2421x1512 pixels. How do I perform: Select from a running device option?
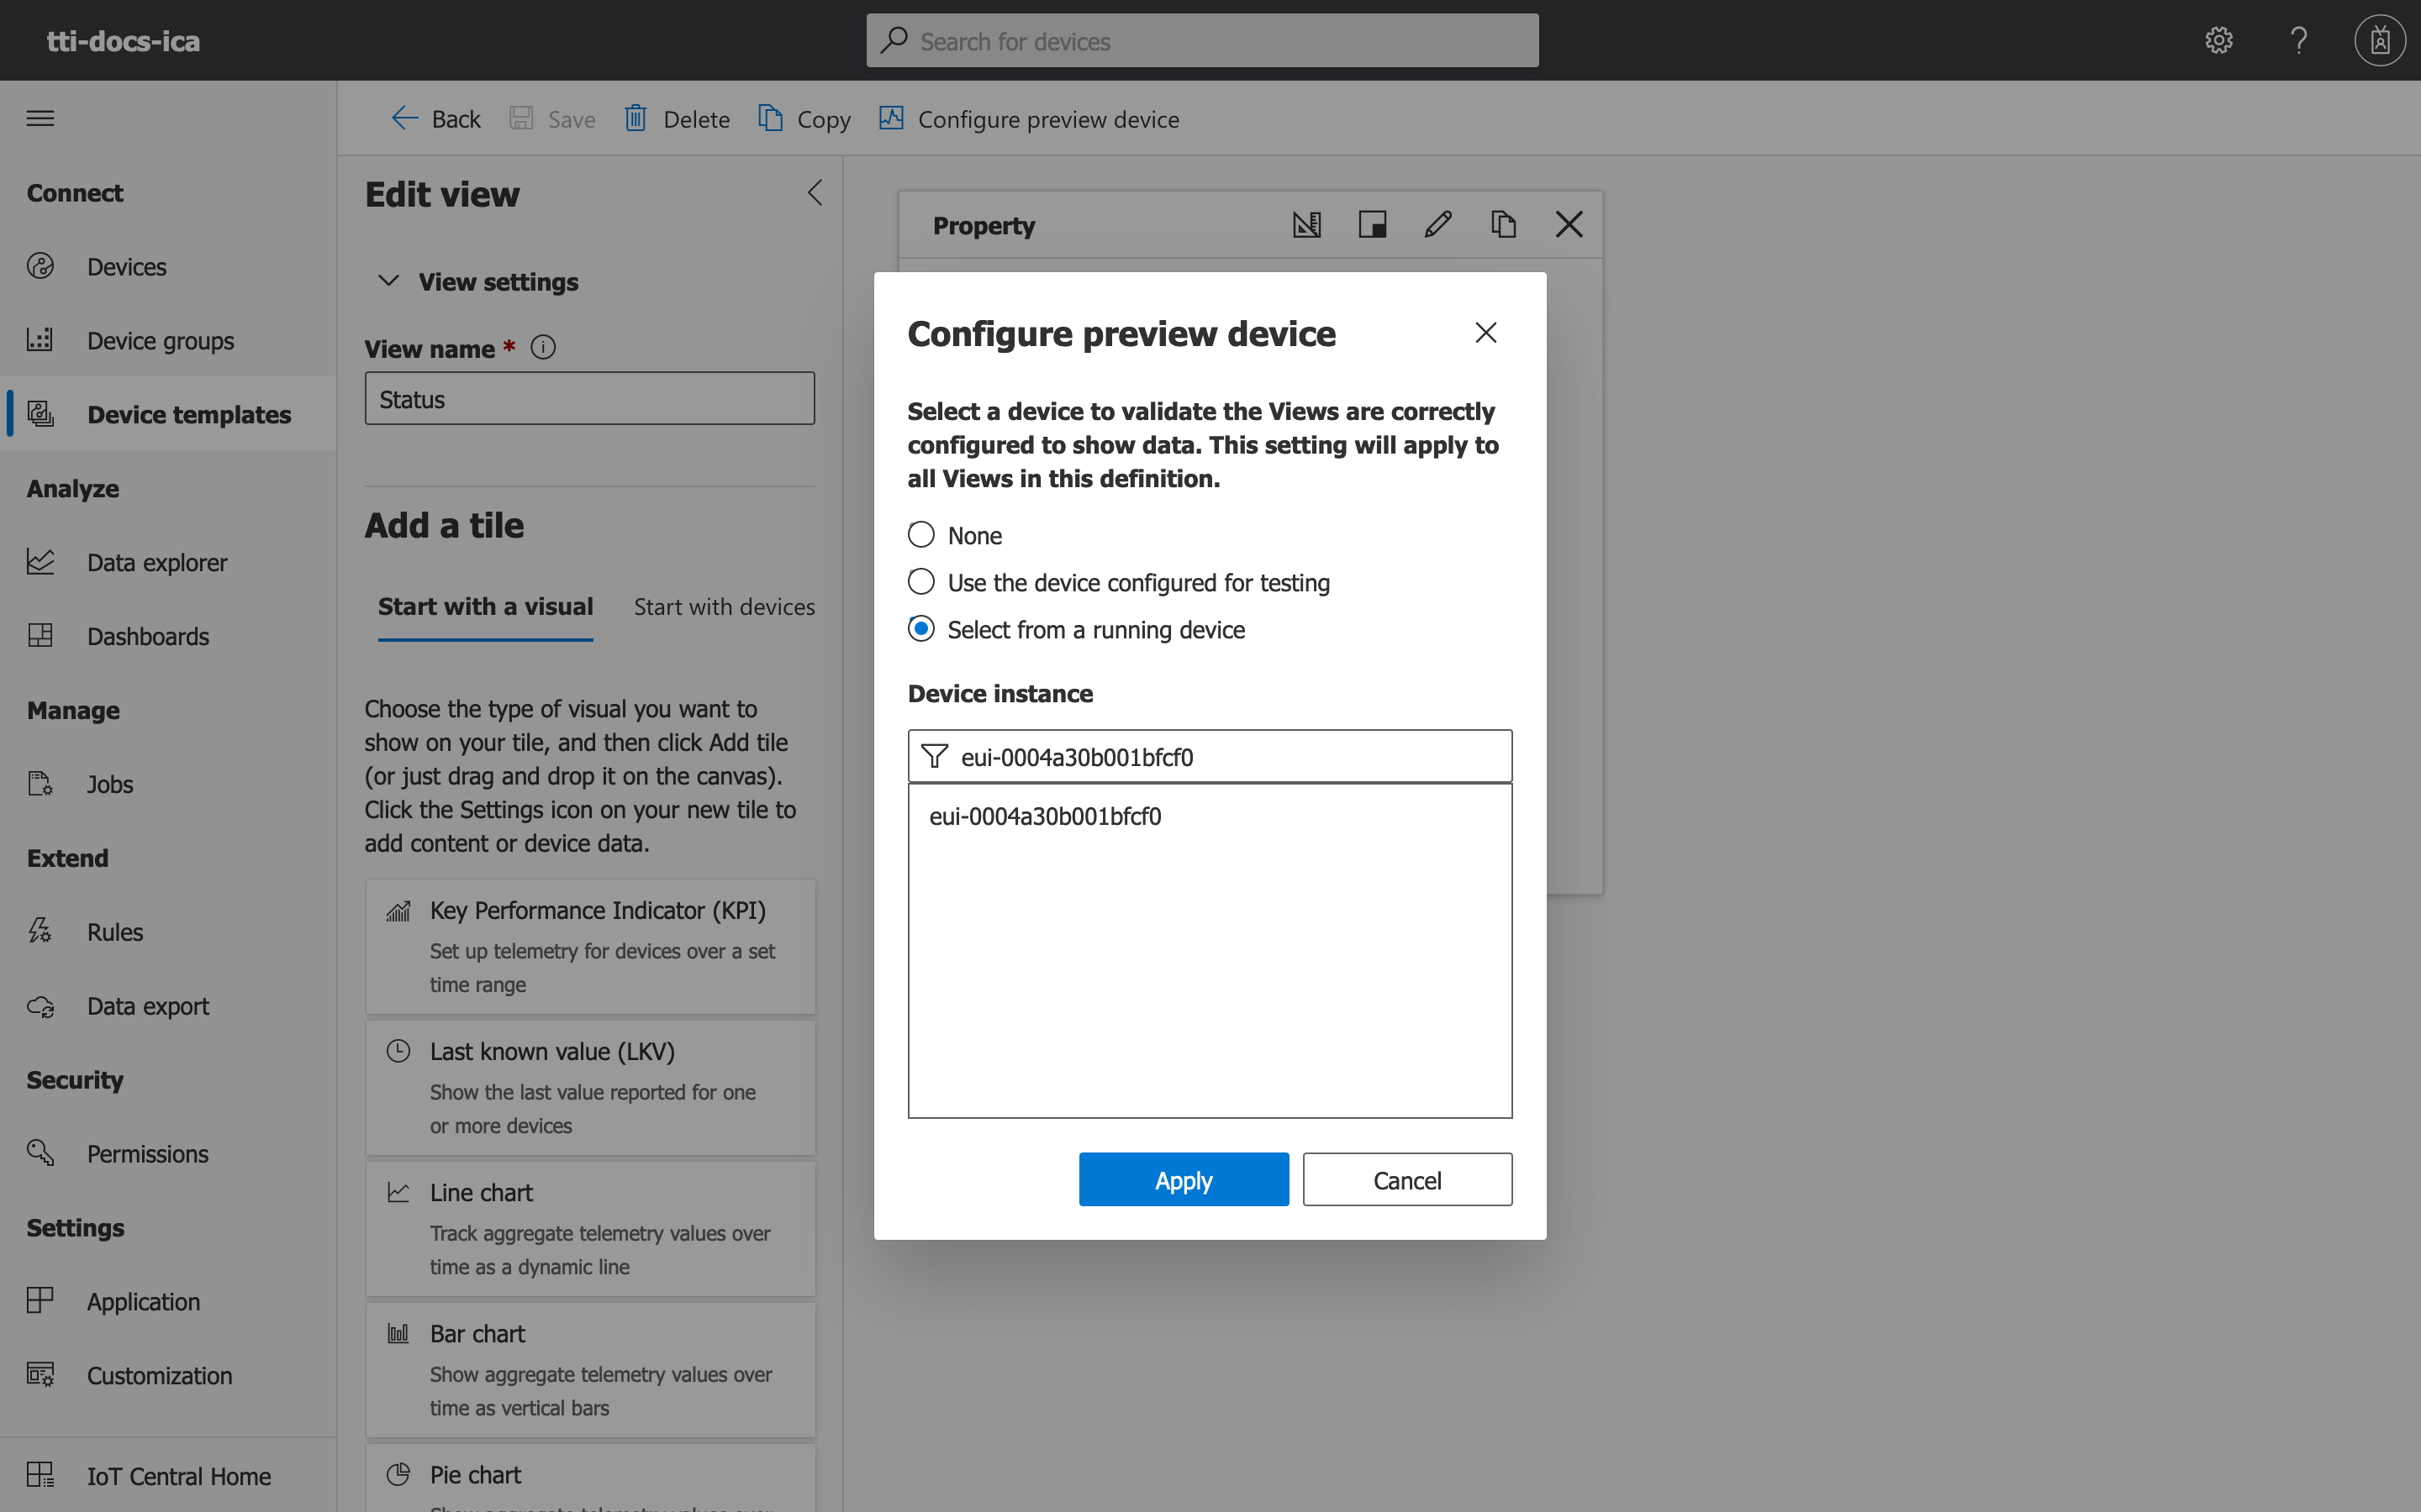pyautogui.click(x=920, y=628)
